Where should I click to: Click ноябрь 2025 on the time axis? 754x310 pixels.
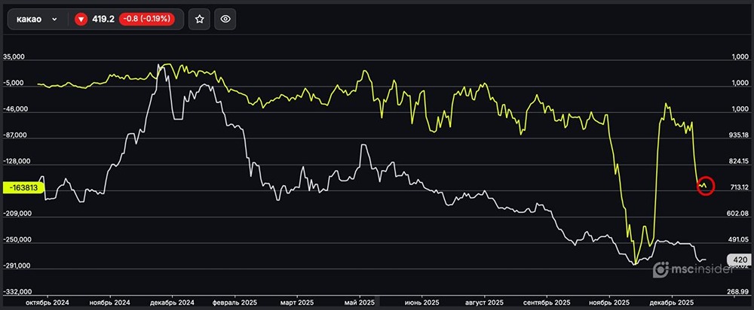609,302
